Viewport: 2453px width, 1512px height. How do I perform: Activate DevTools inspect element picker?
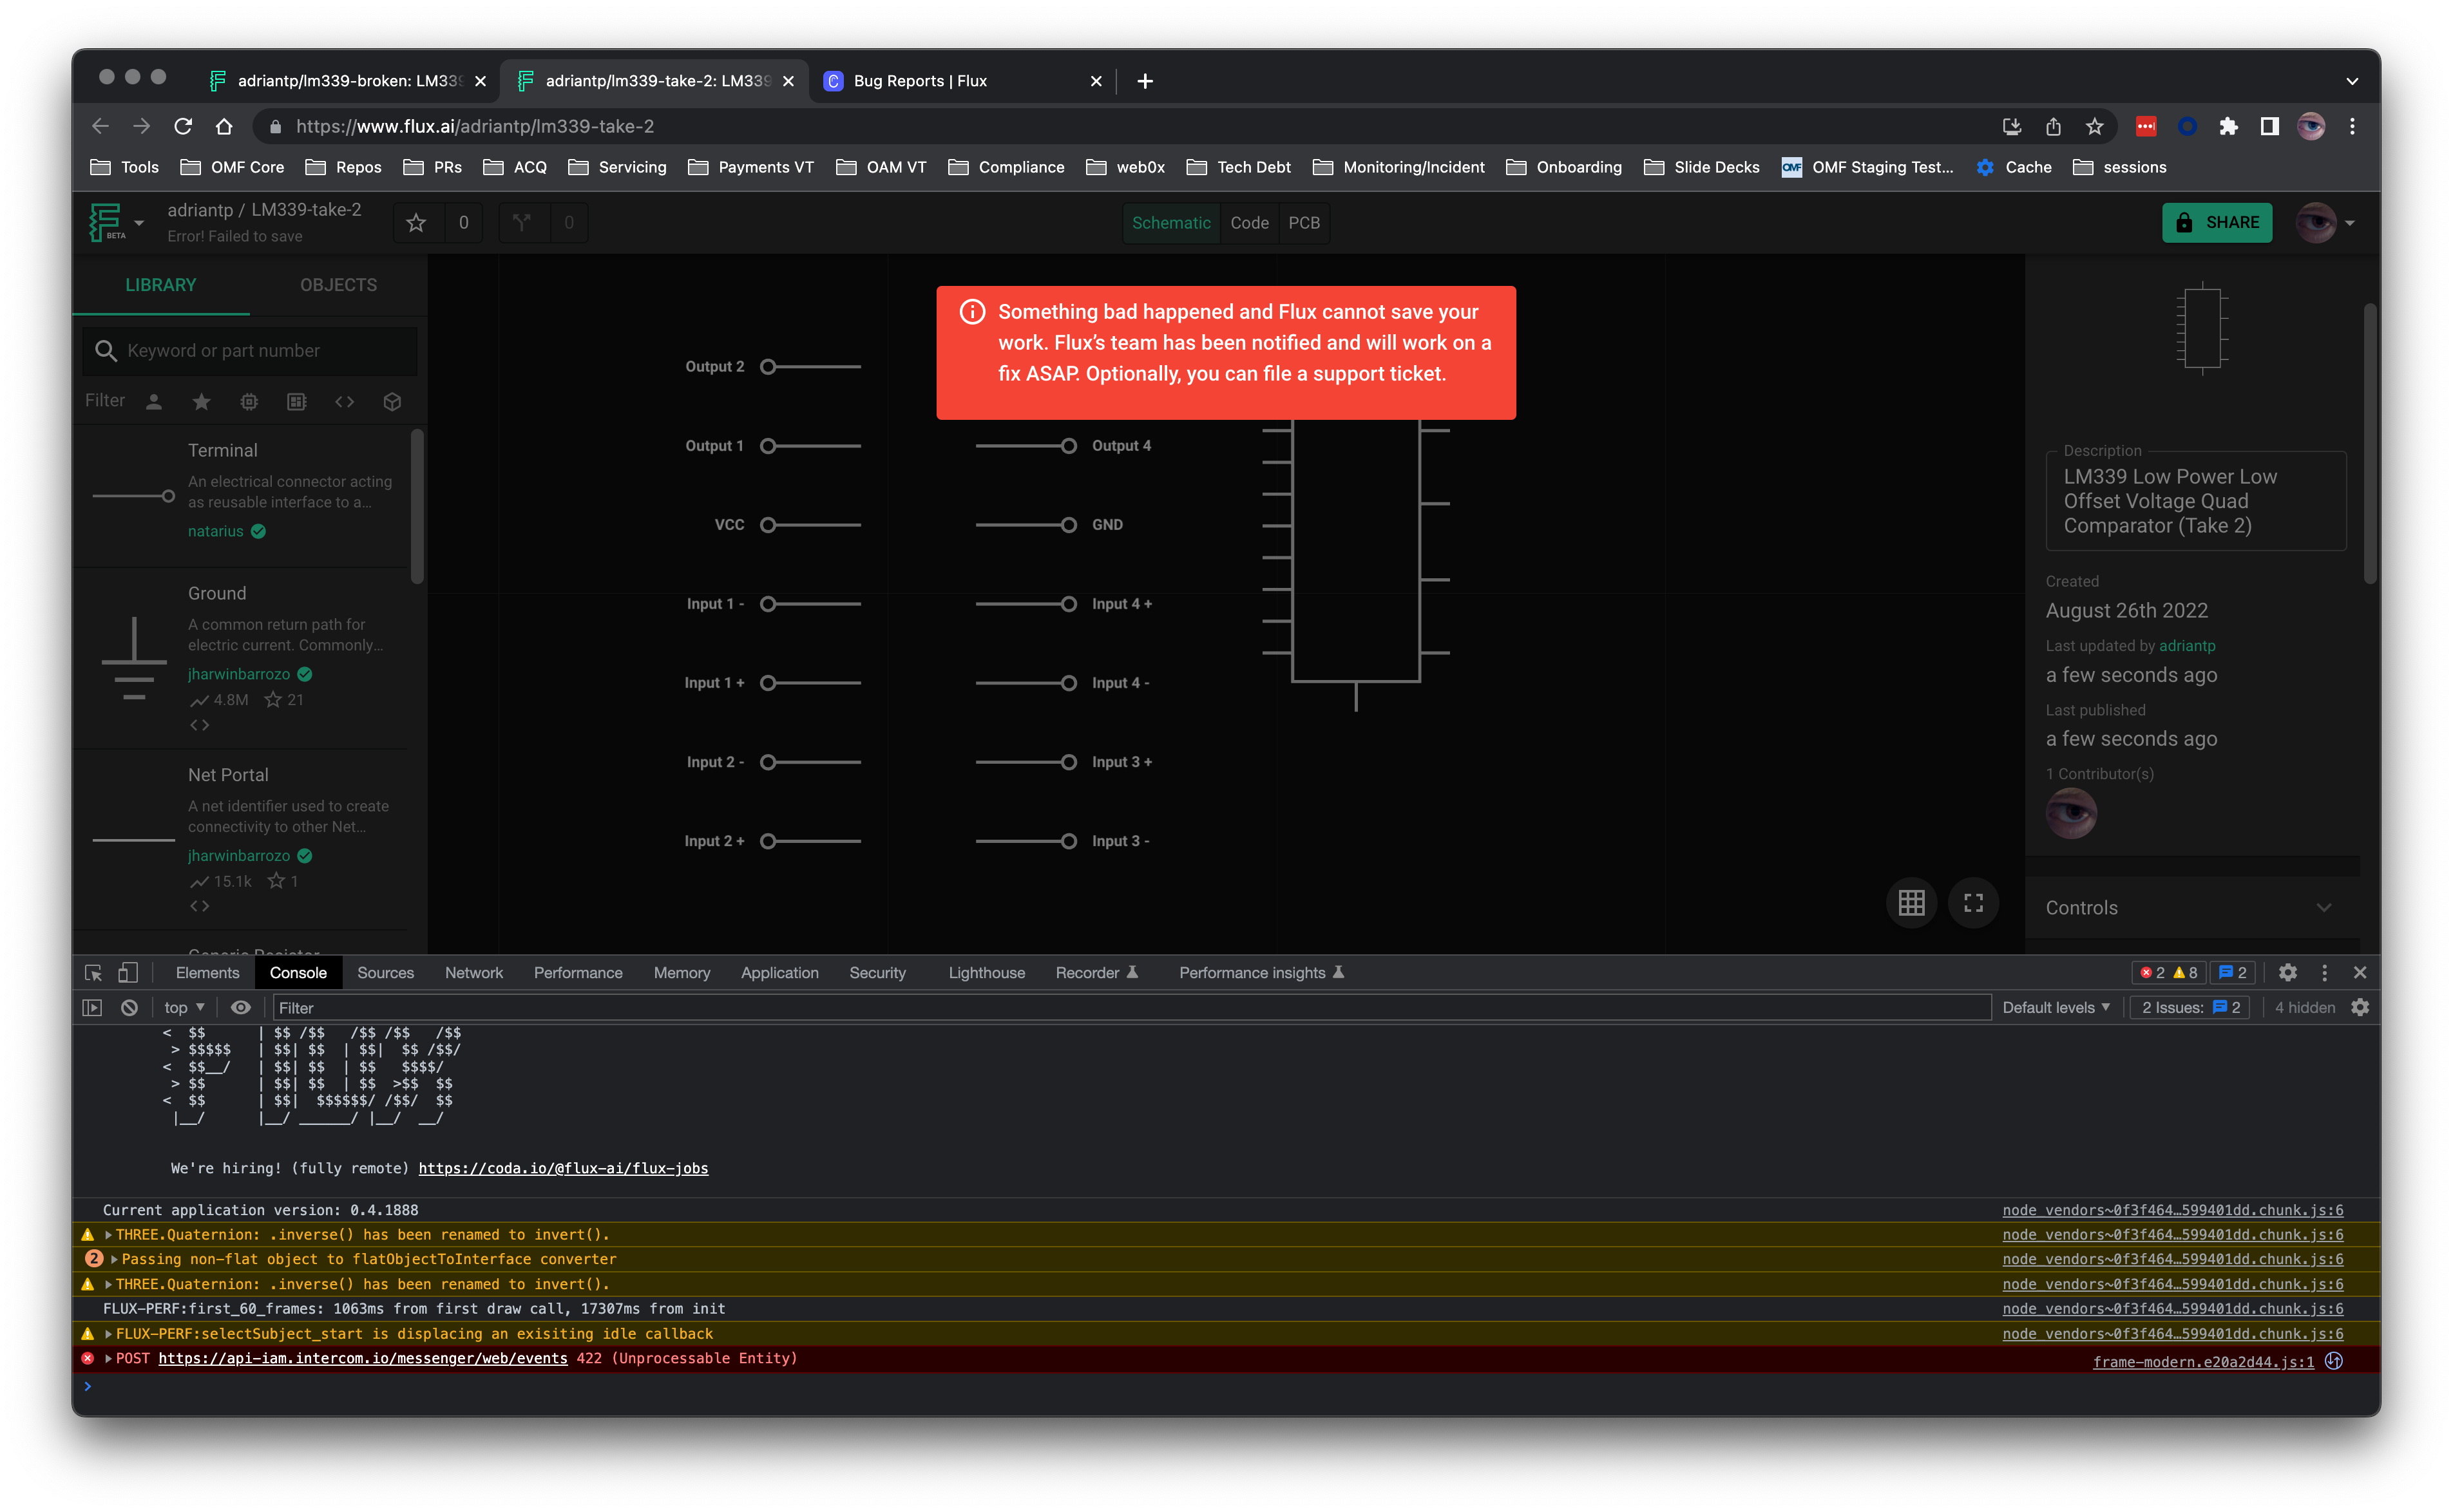click(x=93, y=973)
